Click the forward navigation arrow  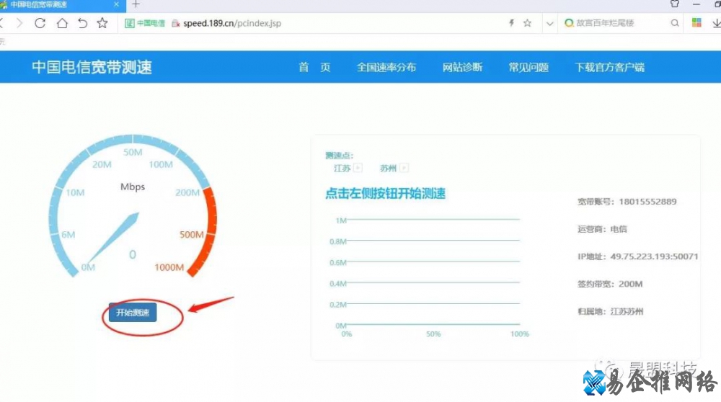pyautogui.click(x=19, y=23)
